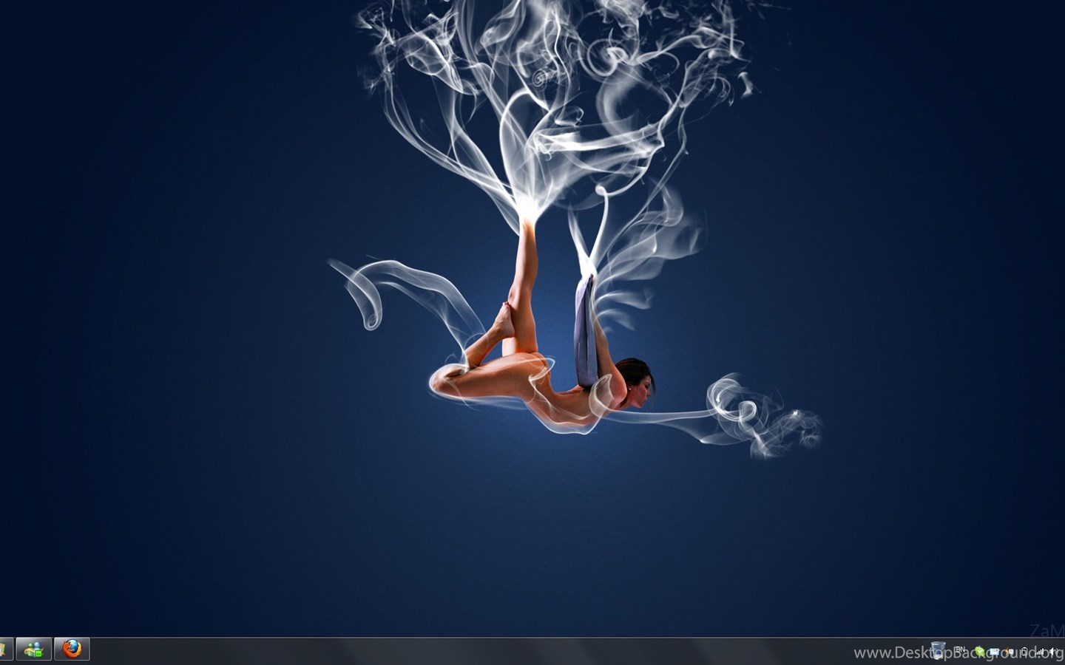Click the lightning bolt tray icon
1065x665 pixels.
pyautogui.click(x=1009, y=652)
